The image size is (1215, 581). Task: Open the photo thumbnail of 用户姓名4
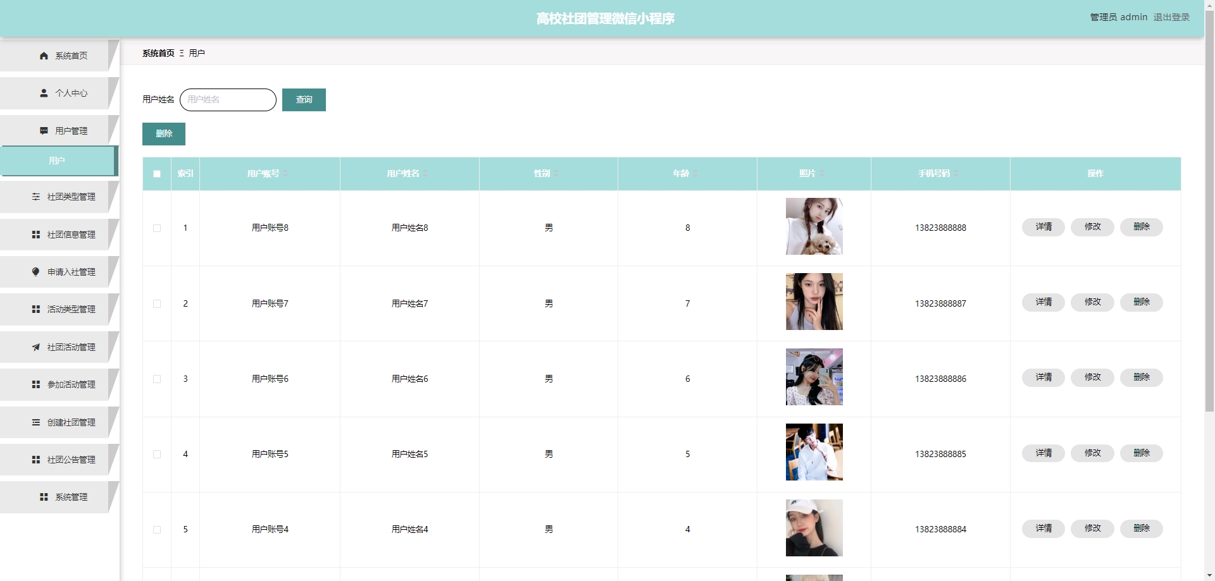pos(814,528)
